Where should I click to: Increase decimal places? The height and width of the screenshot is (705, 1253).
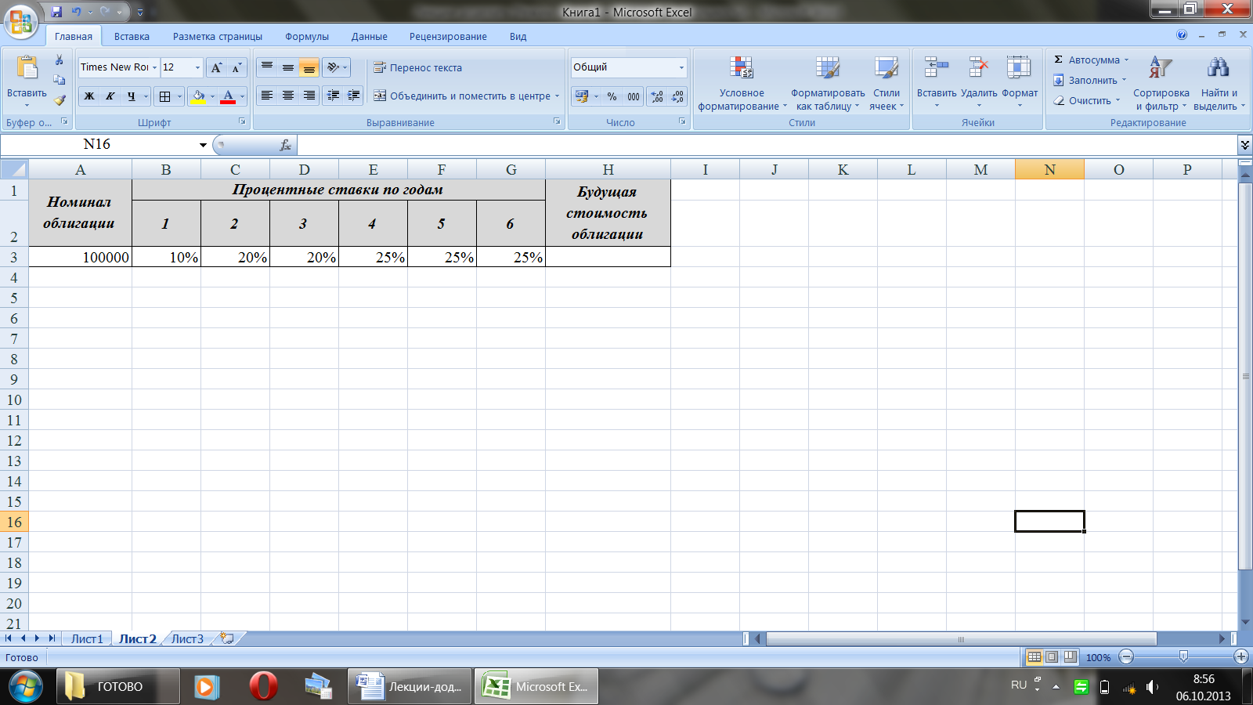pos(657,96)
